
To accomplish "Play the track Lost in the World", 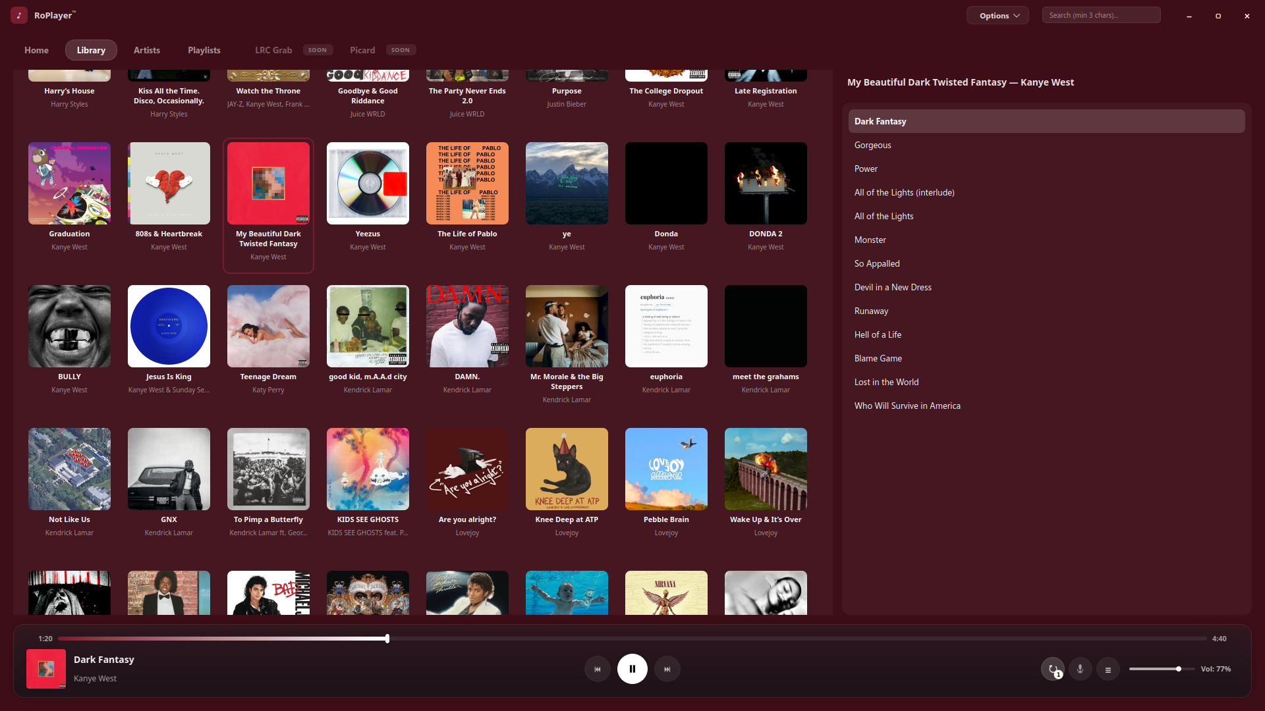I will tap(1046, 382).
